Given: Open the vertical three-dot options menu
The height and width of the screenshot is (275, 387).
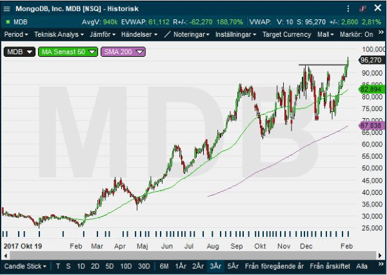Looking at the screenshot, I should 348,8.
